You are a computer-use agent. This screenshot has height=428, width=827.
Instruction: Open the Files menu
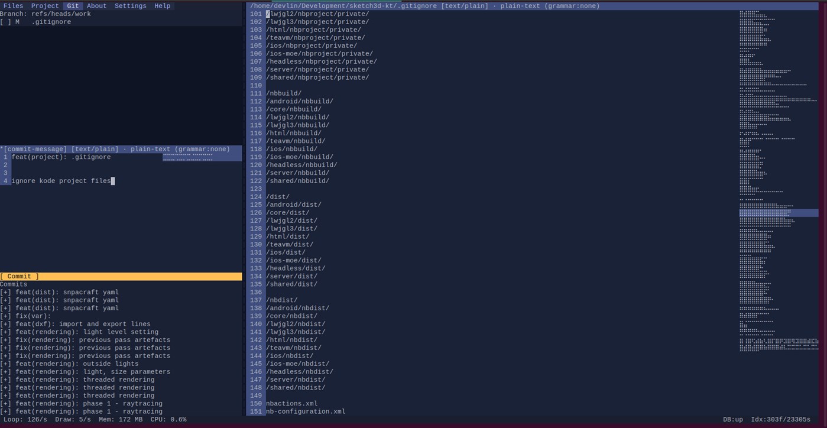click(14, 6)
